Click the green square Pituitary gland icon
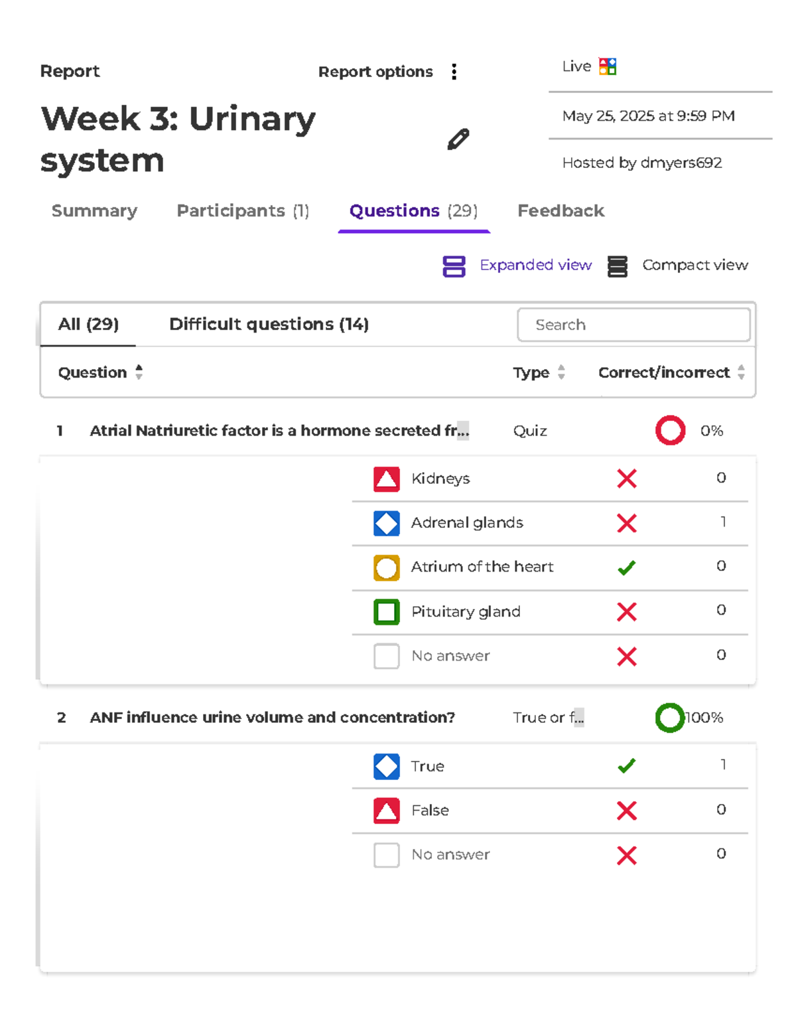The width and height of the screenshot is (796, 1031). [386, 611]
